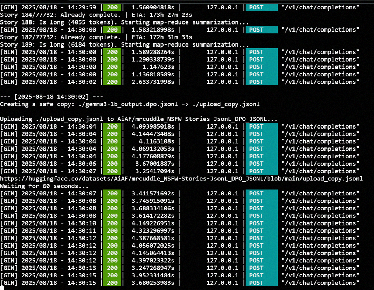Click the latency value 1.583218998s

(x=153, y=30)
